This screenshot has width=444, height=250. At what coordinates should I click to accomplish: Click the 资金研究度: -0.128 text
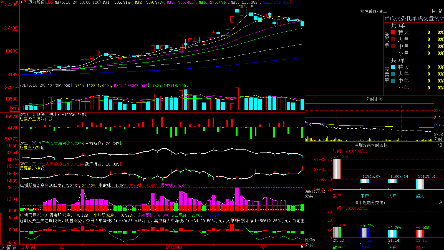[x=69, y=215]
